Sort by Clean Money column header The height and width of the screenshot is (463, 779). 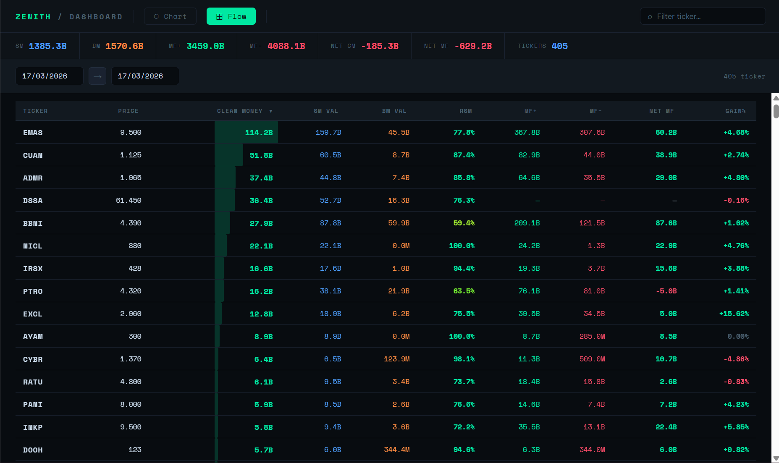coord(244,111)
